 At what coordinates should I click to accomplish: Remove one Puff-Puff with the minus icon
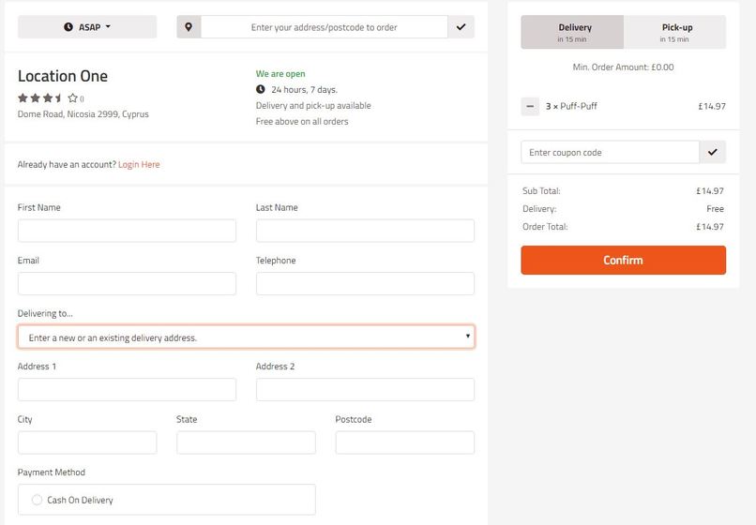coord(530,106)
